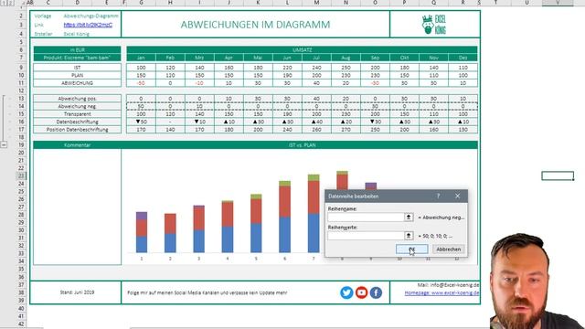
Task: Select the Position Datenbeschriftung label cell
Action: tap(77, 130)
